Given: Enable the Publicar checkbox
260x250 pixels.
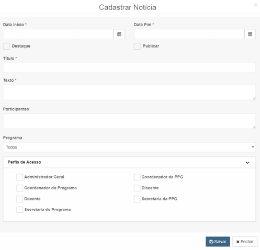Looking at the screenshot, I should [137, 46].
